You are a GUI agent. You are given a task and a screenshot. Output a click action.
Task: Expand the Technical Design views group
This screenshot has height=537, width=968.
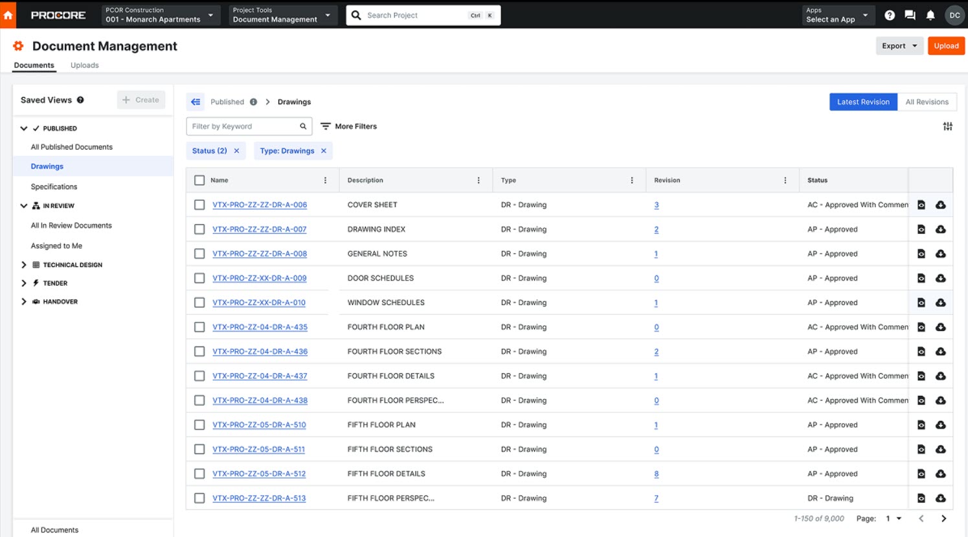tap(24, 265)
